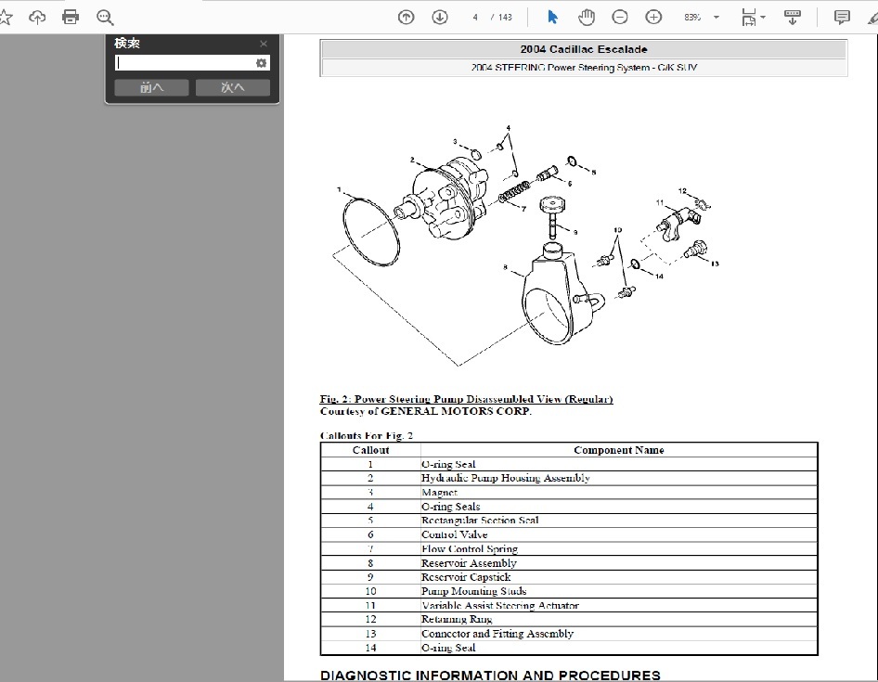
Task: Click Variable Assist Steering Actuator text
Action: (500, 605)
